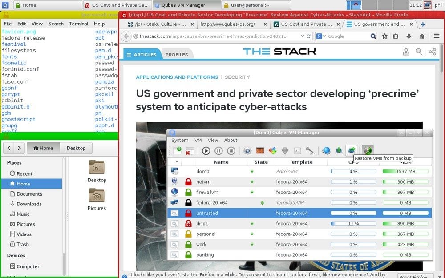
Task: Pause the selected VM in Qubes Manager
Action: pyautogui.click(x=218, y=151)
